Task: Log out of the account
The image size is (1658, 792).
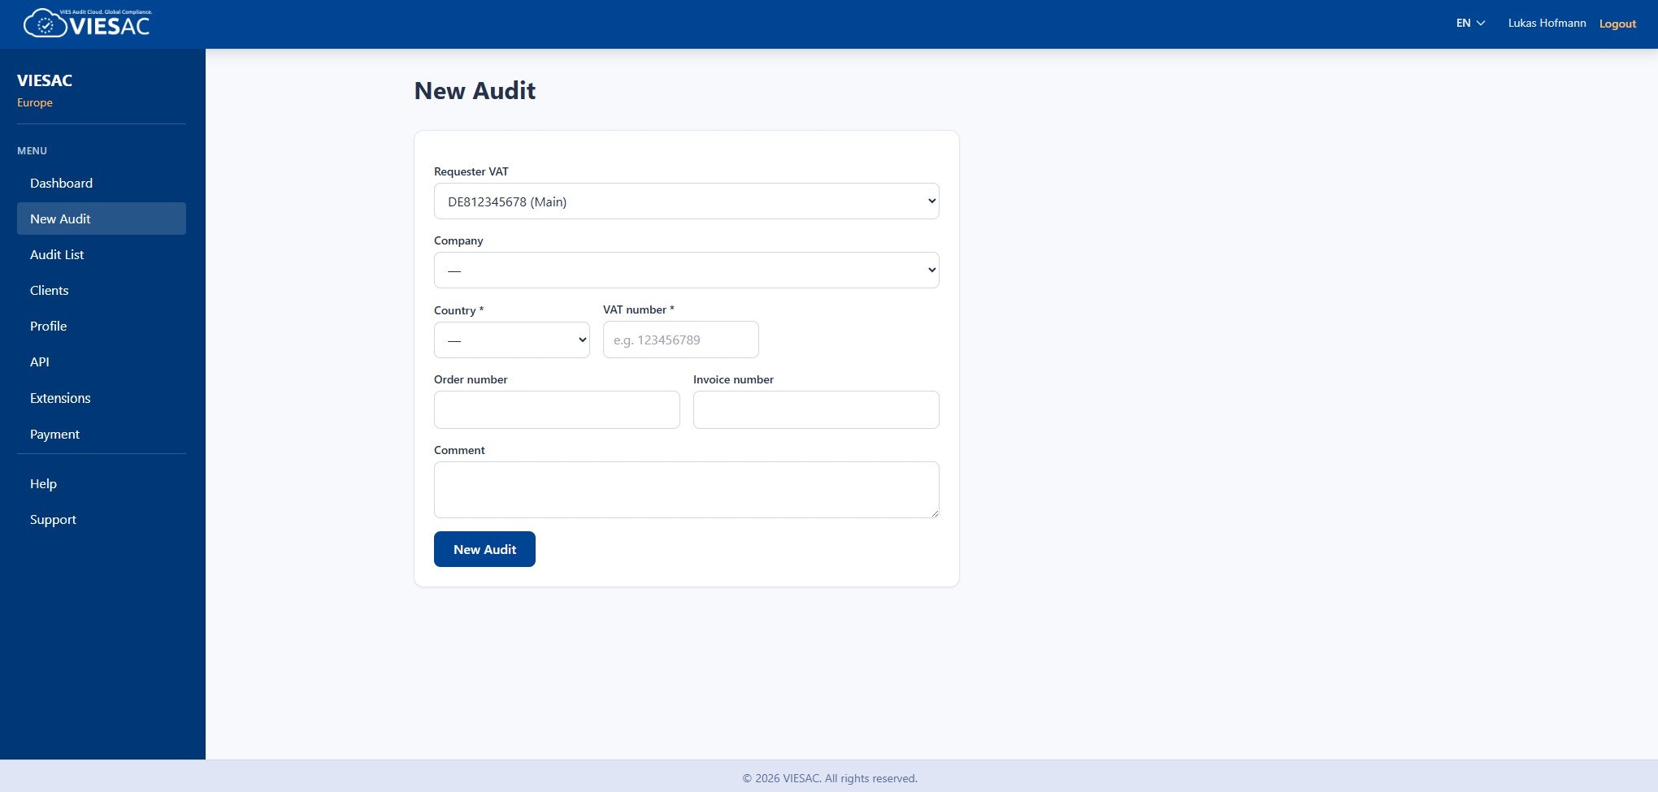Action: click(x=1617, y=24)
